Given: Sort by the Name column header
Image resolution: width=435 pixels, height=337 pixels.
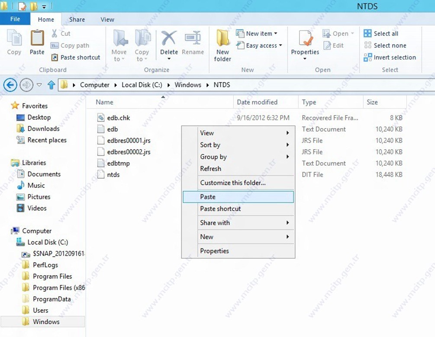Looking at the screenshot, I should click(x=104, y=102).
